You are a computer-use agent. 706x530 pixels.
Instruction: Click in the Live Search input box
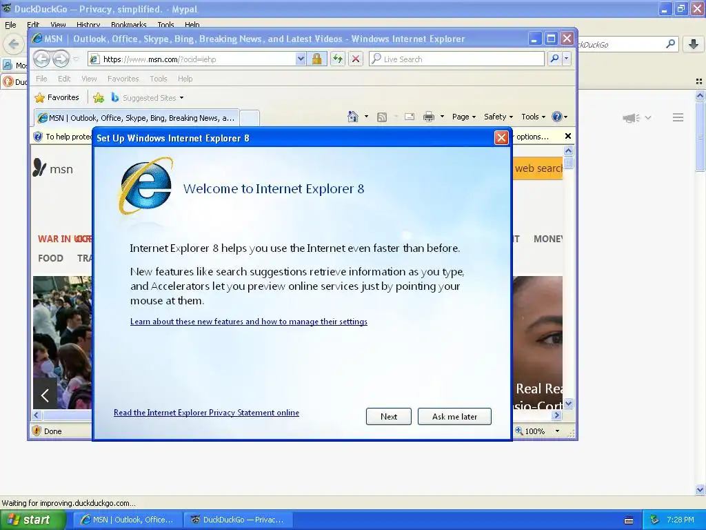click(457, 59)
